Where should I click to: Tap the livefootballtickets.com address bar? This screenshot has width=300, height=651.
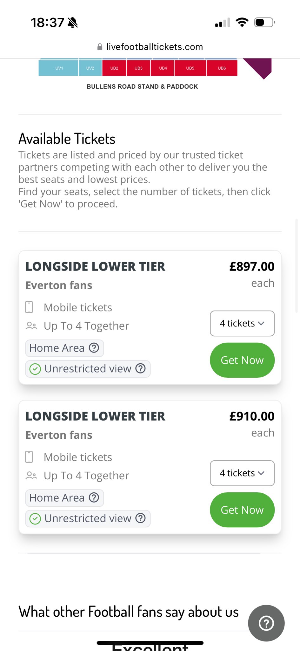pyautogui.click(x=150, y=47)
